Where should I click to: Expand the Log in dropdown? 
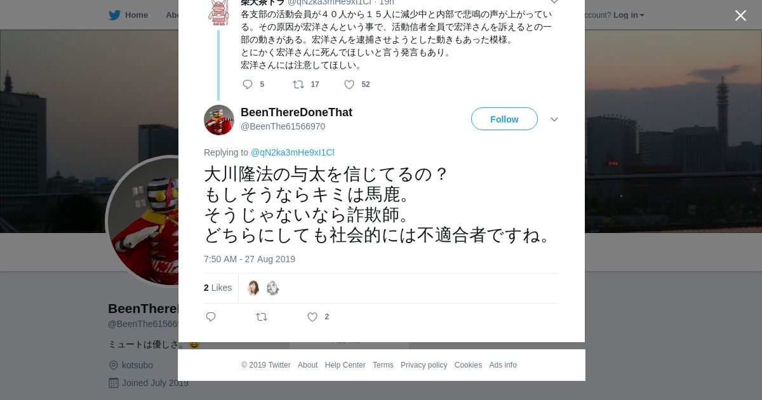629,15
